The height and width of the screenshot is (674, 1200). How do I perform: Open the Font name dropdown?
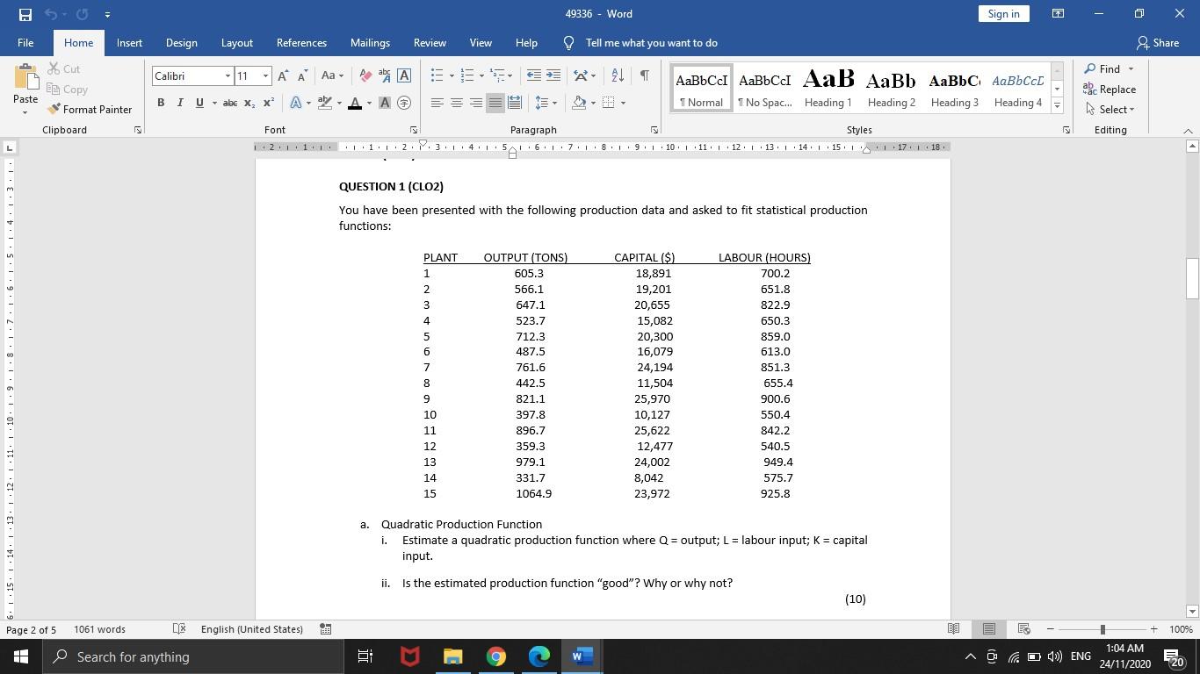pos(227,75)
